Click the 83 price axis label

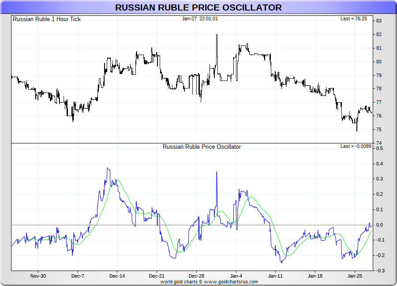[x=379, y=21]
